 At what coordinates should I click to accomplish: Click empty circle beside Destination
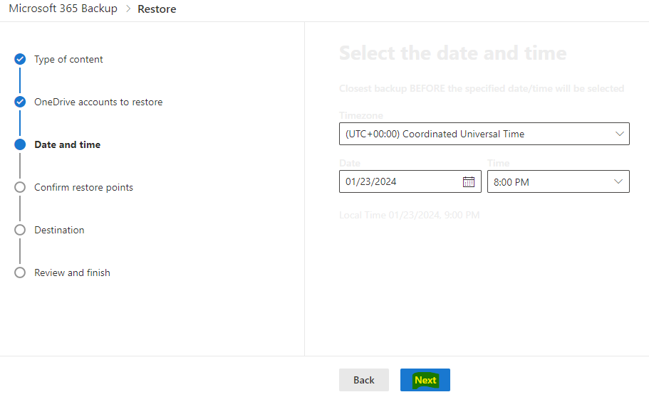coord(20,230)
